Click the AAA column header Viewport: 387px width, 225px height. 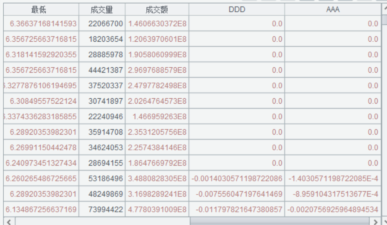point(333,9)
